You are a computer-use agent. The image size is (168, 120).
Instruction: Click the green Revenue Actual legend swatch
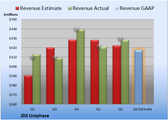[70, 9]
